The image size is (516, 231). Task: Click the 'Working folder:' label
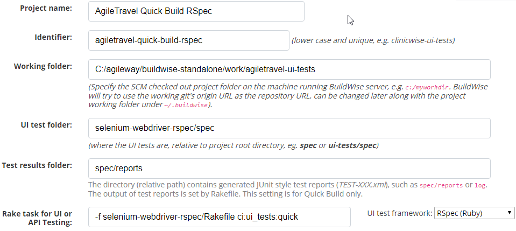click(43, 66)
